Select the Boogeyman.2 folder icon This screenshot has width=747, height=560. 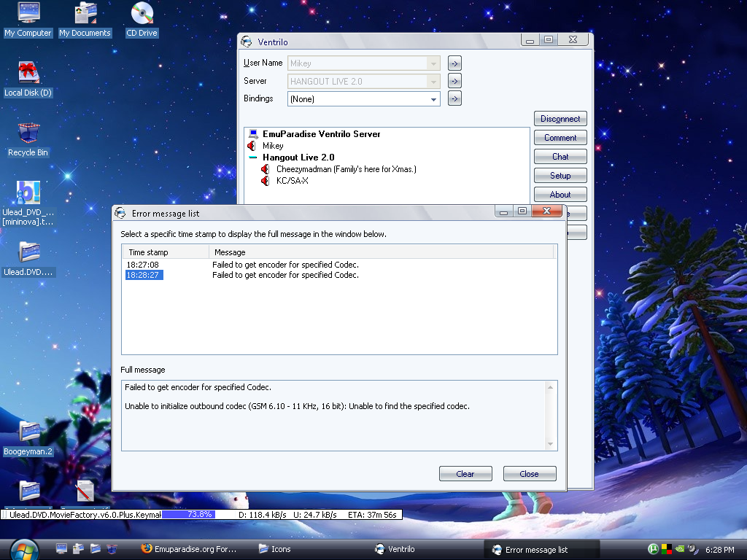[28, 438]
